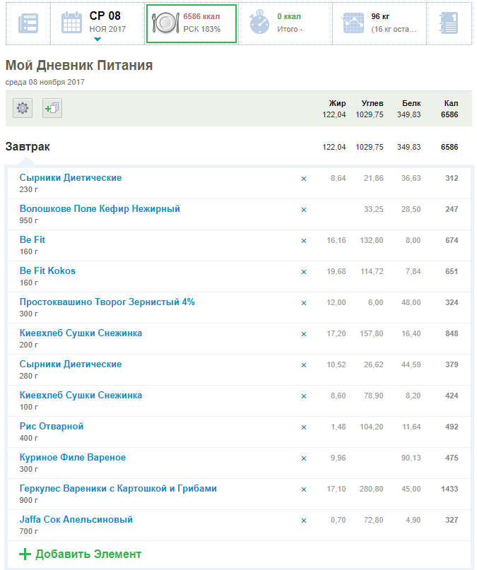Collapse the Завтрак meal section
The image size is (477, 570).
coord(28,147)
